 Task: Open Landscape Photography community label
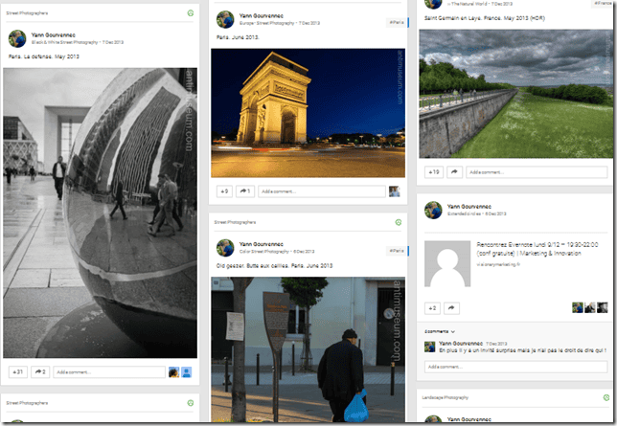(x=446, y=397)
